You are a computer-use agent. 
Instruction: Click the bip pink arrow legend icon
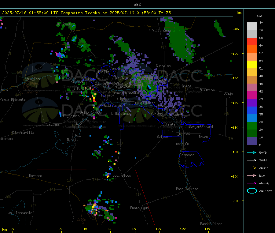point(252,175)
